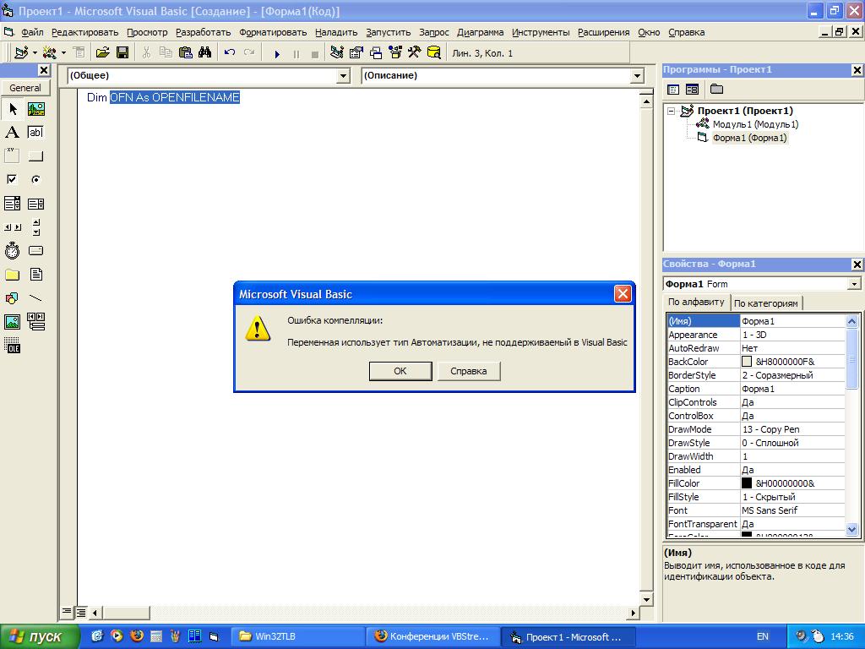This screenshot has height=649, width=865.
Task: Click OK in the compile error dialog
Action: pyautogui.click(x=400, y=371)
